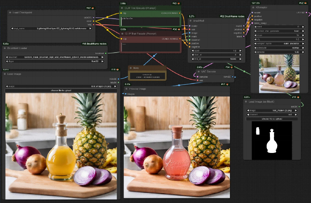311x203 pixels.
Task: Open the ckpt_name checkpoint dropdown
Action: tap(51, 28)
